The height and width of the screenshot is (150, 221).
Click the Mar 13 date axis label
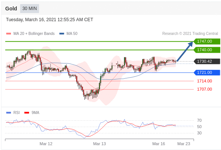tap(99, 144)
